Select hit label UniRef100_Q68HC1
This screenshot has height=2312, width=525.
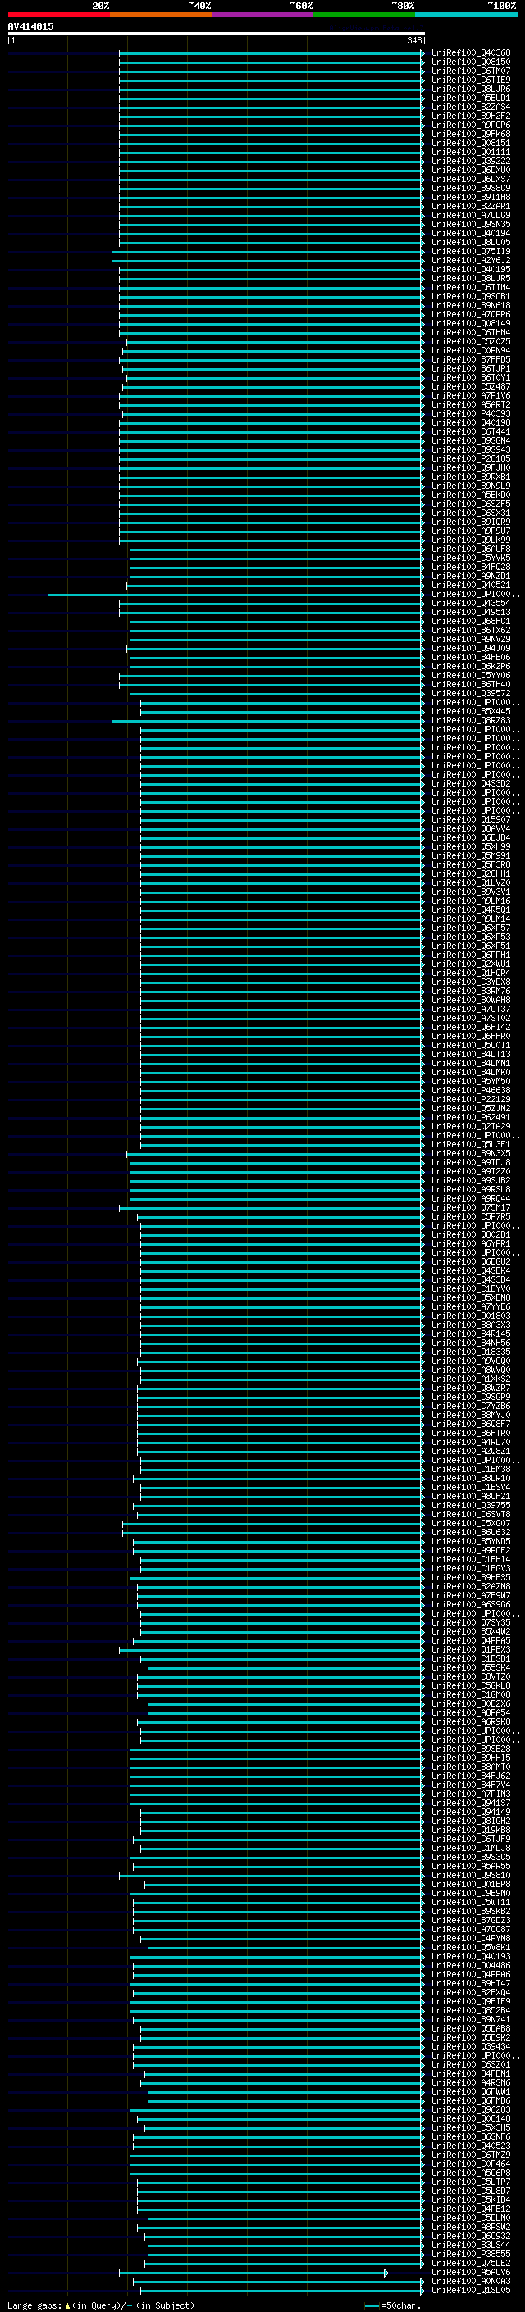pos(471,621)
